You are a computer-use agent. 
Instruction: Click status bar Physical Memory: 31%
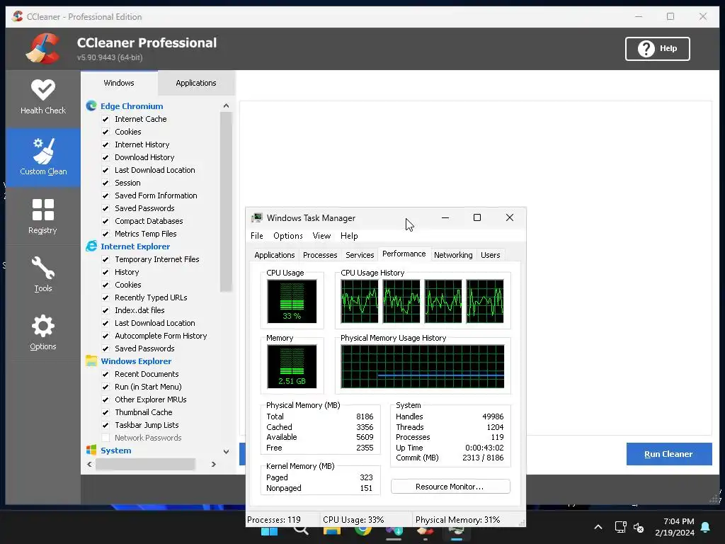point(458,519)
